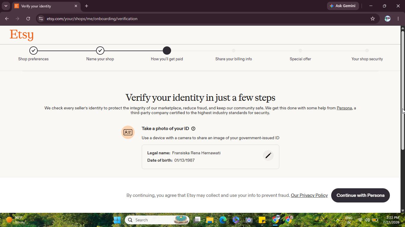The height and width of the screenshot is (227, 405).
Task: Focus the browser address bar
Action: click(x=208, y=19)
